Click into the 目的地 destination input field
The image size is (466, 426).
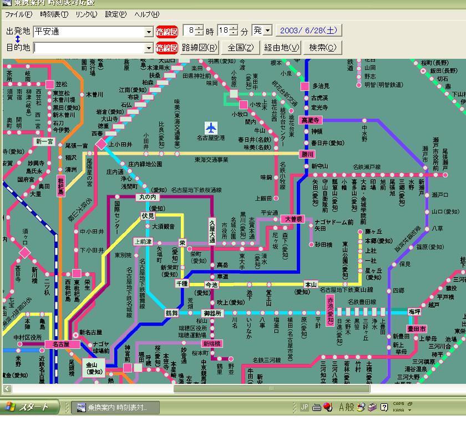(89, 48)
